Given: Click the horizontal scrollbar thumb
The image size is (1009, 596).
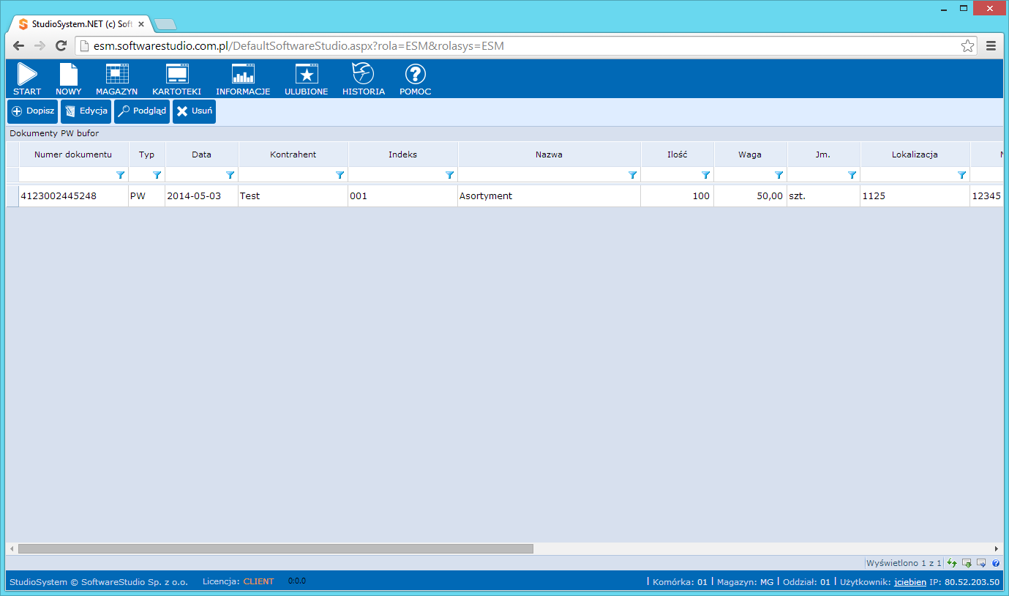Looking at the screenshot, I should 276,548.
